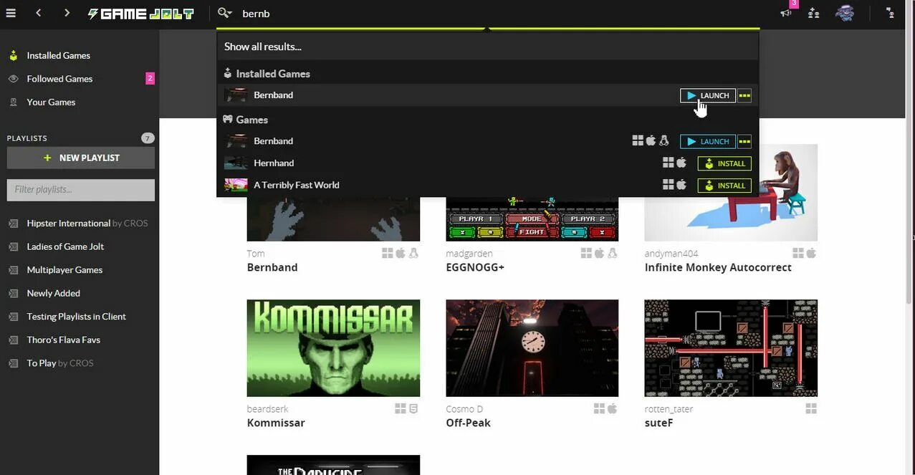This screenshot has height=475, width=915.
Task: Open Newly Added playlist
Action: [x=53, y=293]
